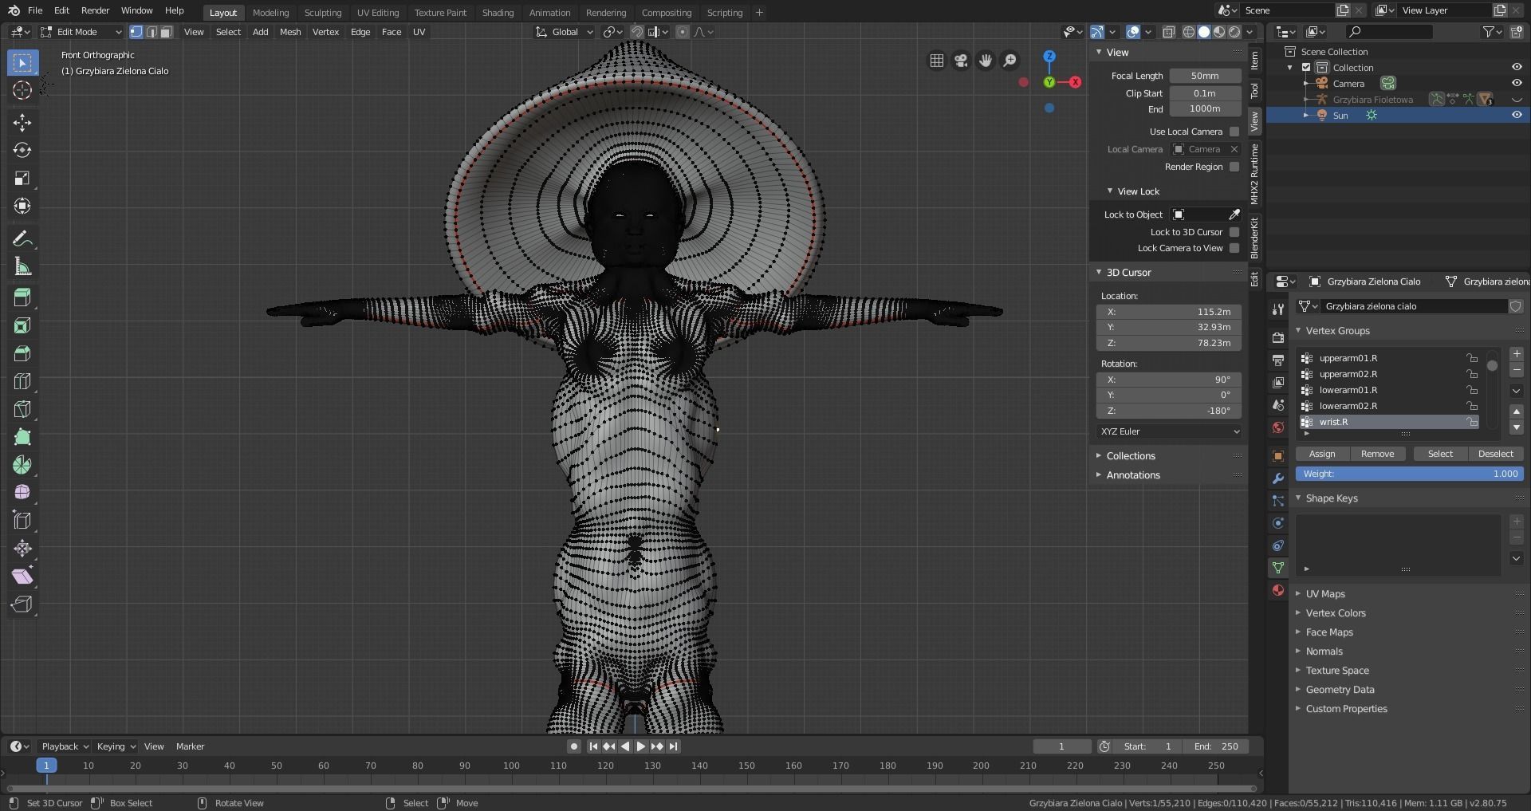
Task: Click the zoom view magnifier icon
Action: click(x=1010, y=61)
